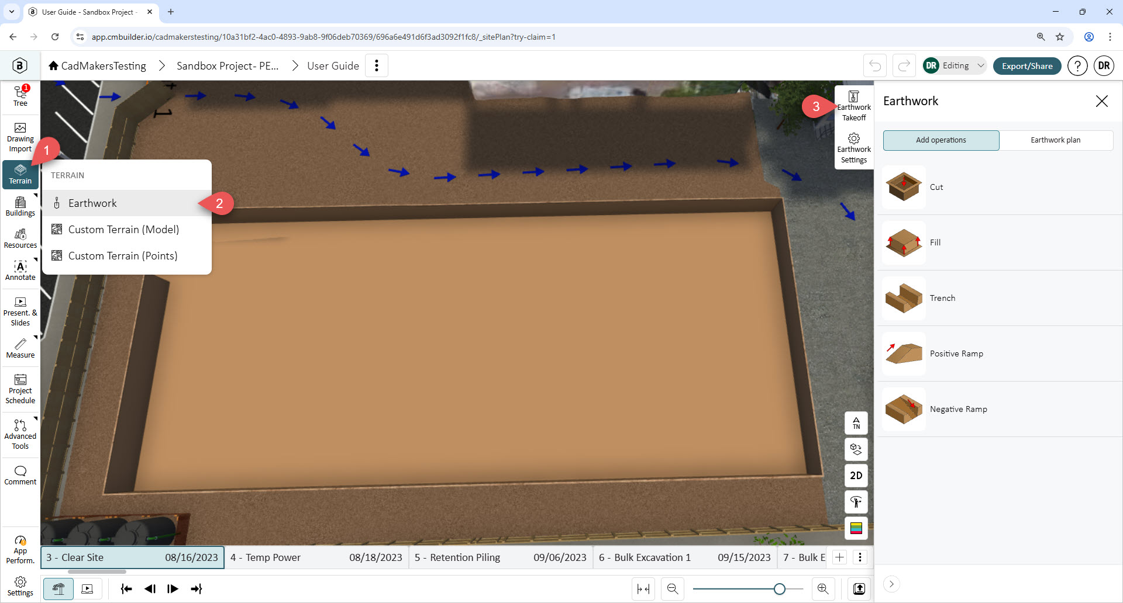Adjust the timeline zoom slider

coord(779,589)
